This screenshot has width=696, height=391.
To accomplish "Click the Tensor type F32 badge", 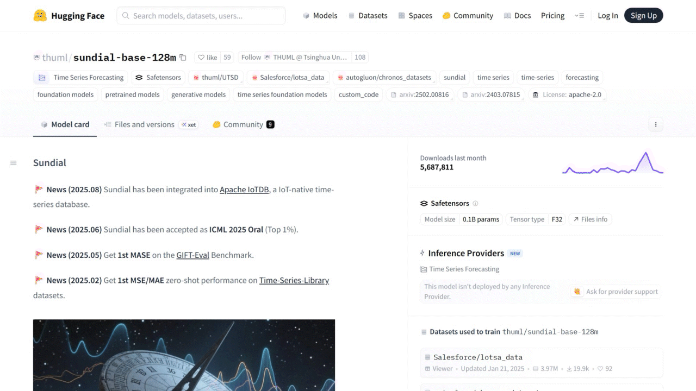I will point(536,219).
